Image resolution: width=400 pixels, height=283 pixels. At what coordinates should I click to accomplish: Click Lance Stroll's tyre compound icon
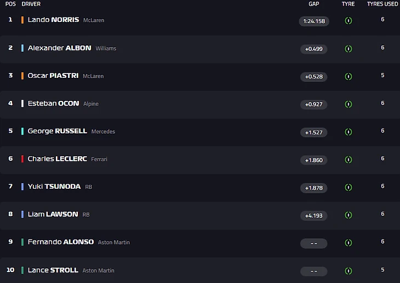[348, 271]
